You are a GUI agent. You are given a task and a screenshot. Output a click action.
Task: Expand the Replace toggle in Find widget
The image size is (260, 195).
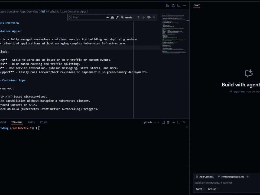click(70, 17)
